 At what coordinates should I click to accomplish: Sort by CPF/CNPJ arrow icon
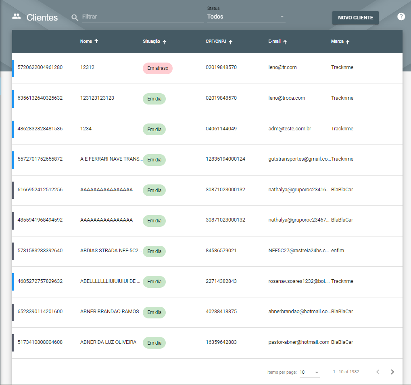click(x=231, y=42)
